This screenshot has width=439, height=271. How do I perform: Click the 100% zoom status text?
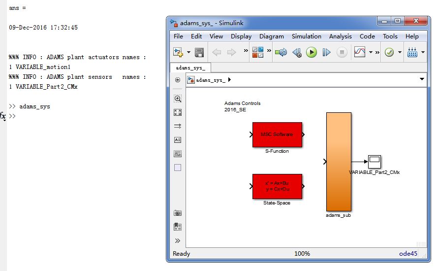coord(302,254)
